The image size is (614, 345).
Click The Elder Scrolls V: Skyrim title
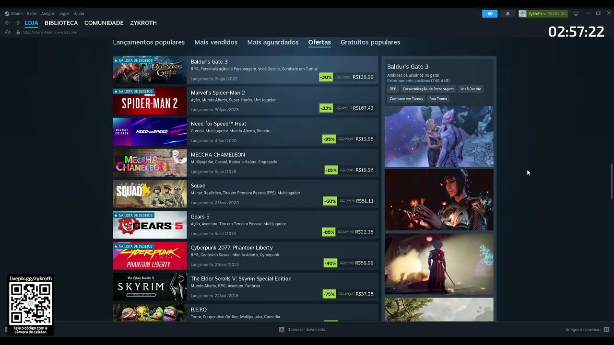tap(241, 279)
